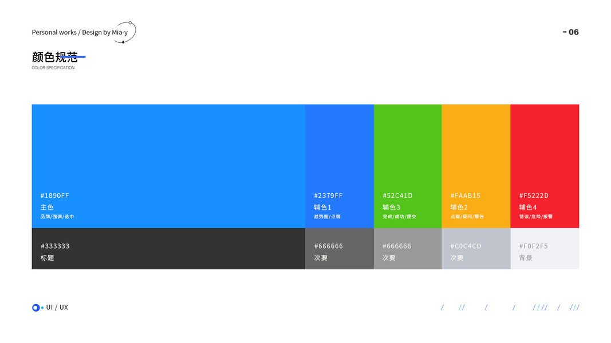Viewport: 611px width, 343px height.
Task: Pick the darker gray #666666 swatch
Action: point(340,249)
